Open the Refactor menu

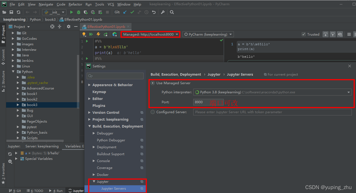[x=75, y=4]
